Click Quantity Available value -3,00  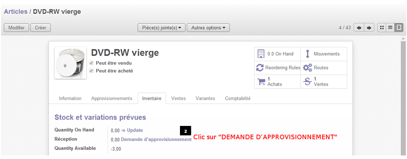point(116,149)
